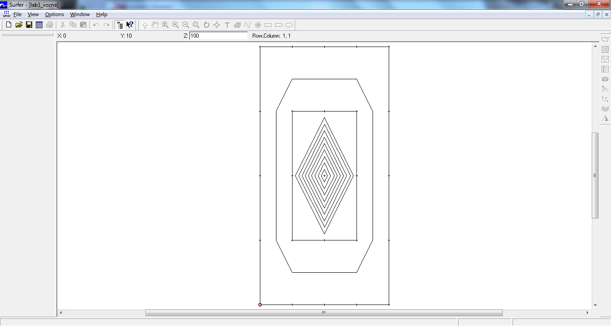
Task: Click the Print icon
Action: 50,25
